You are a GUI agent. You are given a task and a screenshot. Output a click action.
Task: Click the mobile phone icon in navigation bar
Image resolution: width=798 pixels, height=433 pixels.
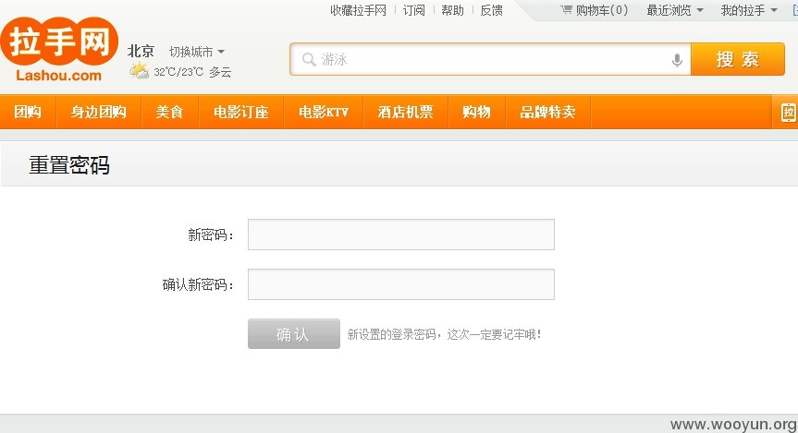pyautogui.click(x=789, y=112)
